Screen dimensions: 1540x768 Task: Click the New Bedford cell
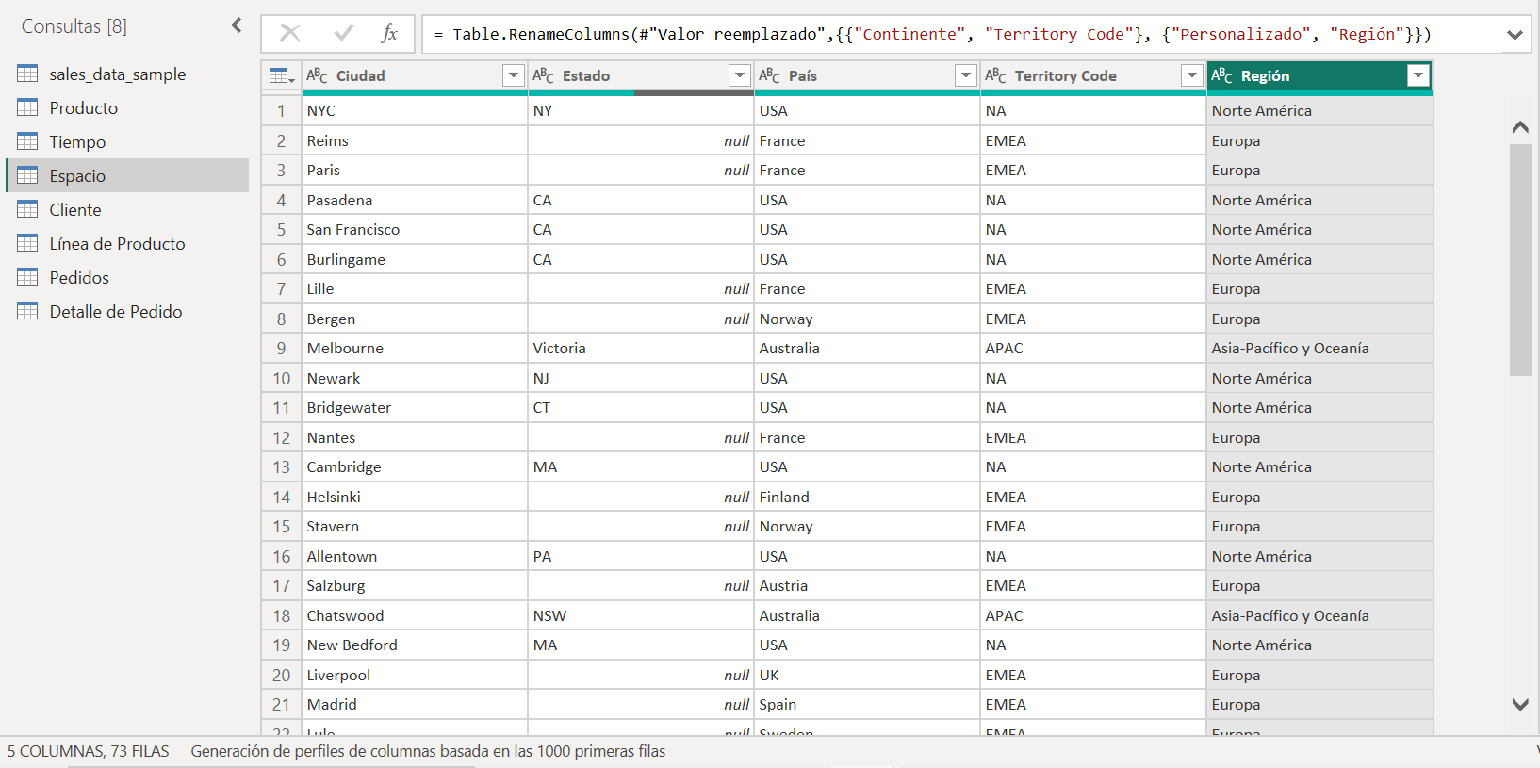pos(415,645)
